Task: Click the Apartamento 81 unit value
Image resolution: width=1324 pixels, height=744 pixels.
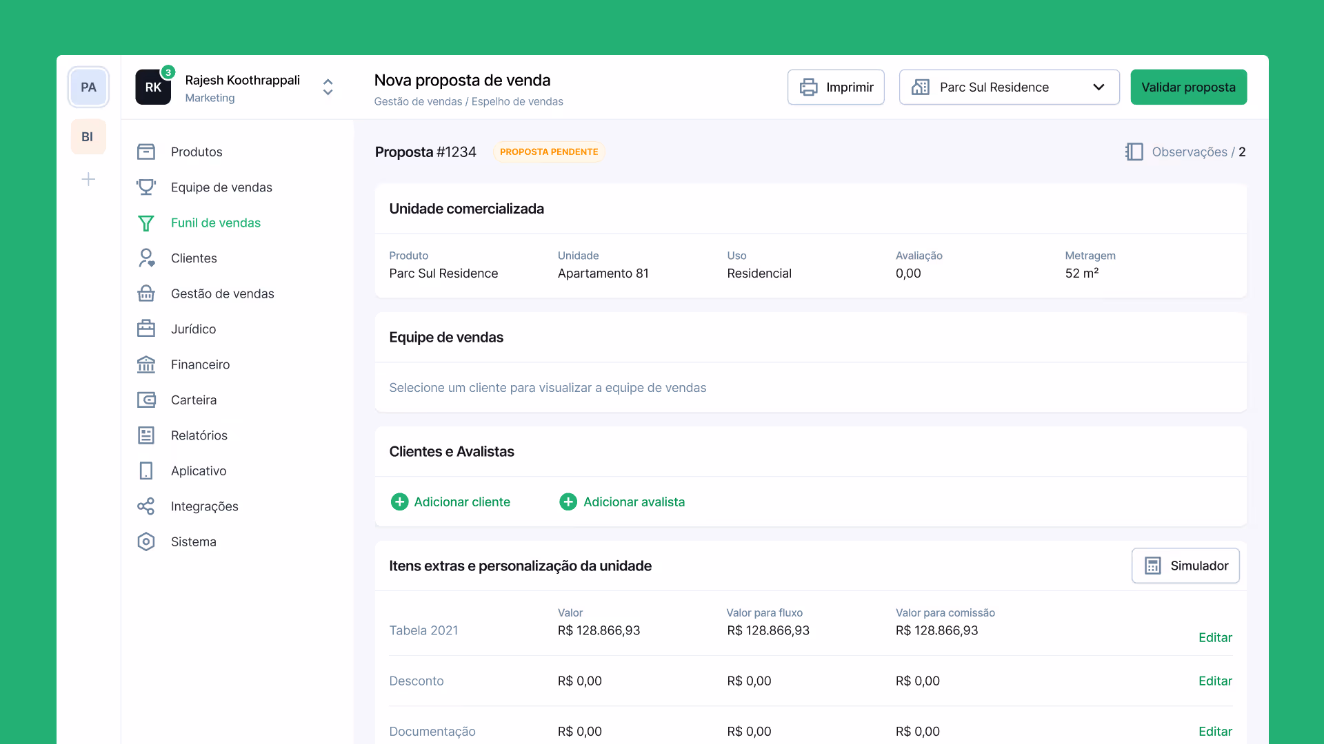Action: click(x=603, y=273)
